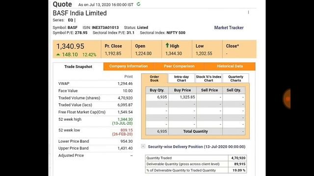The height and width of the screenshot is (176, 314).
Task: Open the Peer Comparison tab
Action: [179, 66]
